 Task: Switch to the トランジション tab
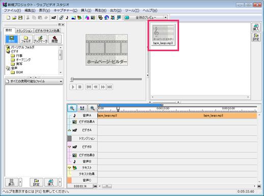[x=24, y=31]
